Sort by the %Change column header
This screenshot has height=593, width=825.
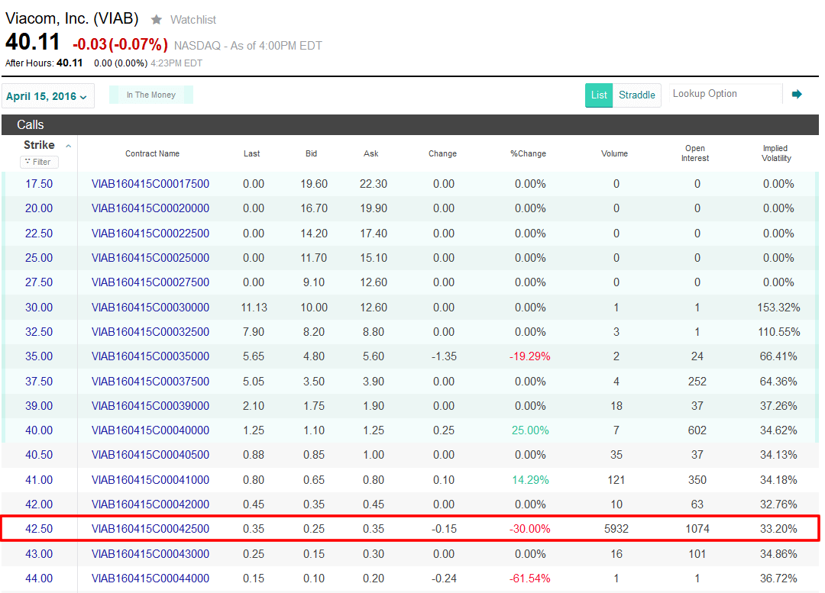pyautogui.click(x=529, y=153)
